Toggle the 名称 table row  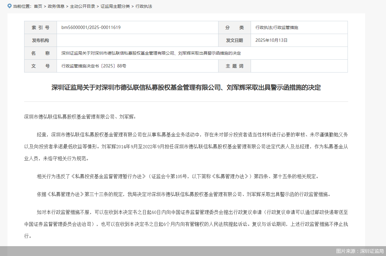tap(40, 53)
